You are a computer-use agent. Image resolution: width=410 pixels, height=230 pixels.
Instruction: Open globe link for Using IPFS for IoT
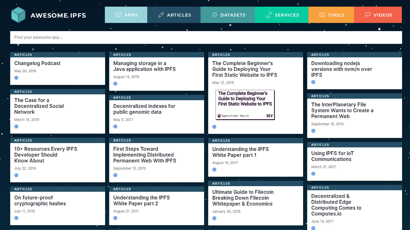(313, 174)
